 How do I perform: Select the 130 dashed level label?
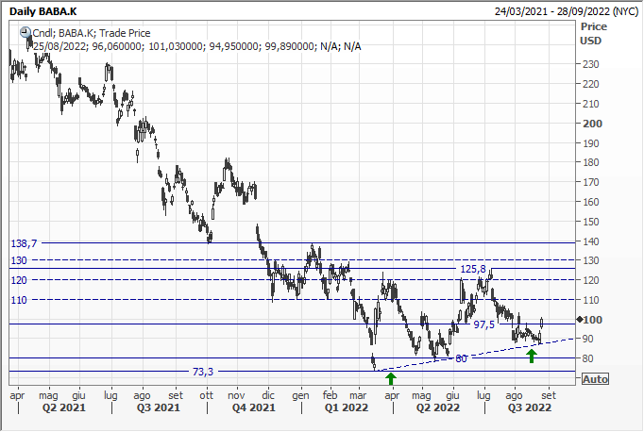(x=17, y=260)
